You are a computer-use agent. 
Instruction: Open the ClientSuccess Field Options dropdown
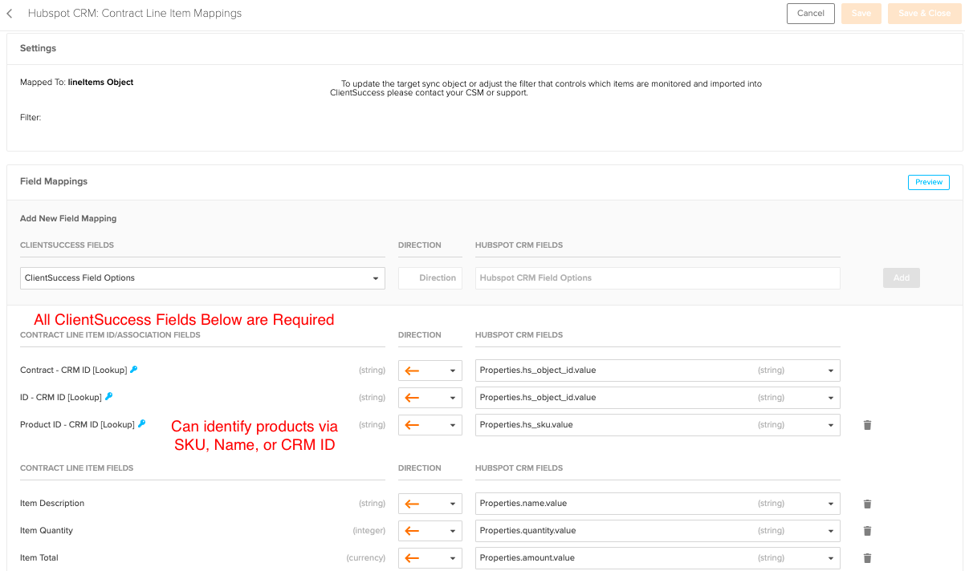(x=202, y=278)
